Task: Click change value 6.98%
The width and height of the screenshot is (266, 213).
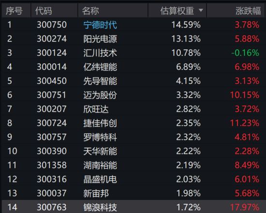Action: (x=247, y=67)
